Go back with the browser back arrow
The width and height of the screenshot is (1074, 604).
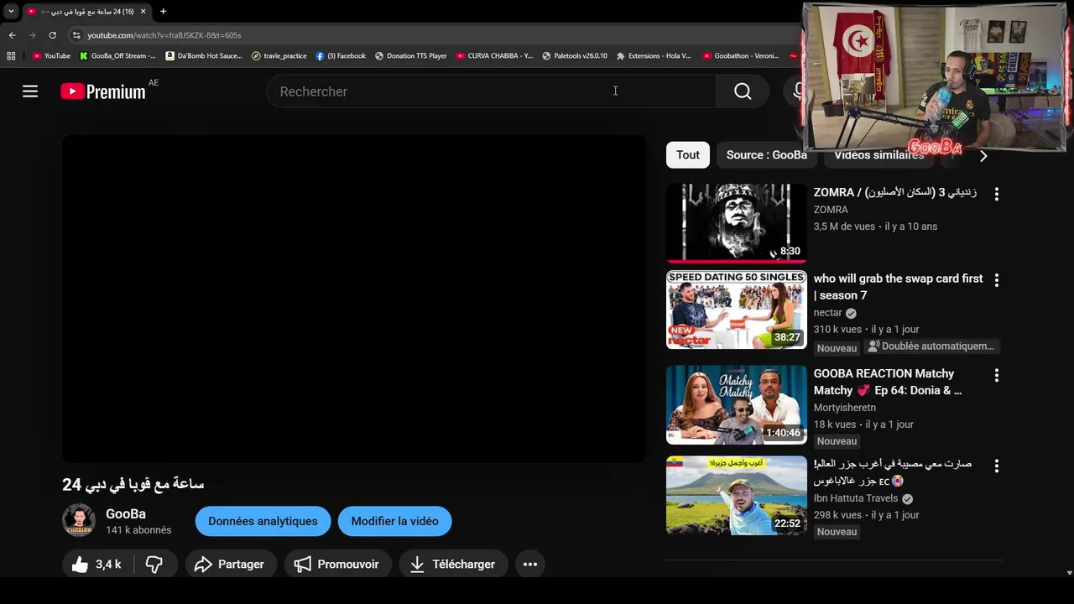(x=12, y=35)
